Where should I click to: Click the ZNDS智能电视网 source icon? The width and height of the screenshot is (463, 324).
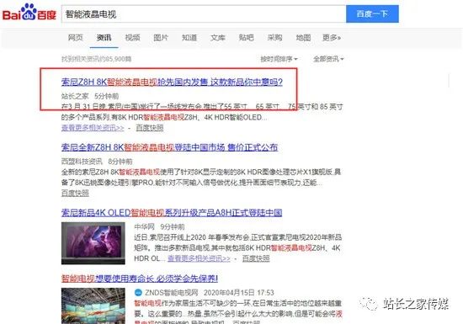click(x=138, y=292)
